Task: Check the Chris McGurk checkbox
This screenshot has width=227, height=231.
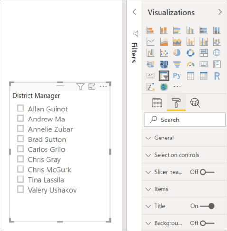Action: pos(20,169)
